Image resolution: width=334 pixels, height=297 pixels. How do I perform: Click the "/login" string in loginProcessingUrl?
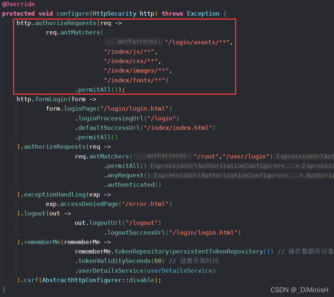pyautogui.click(x=162, y=118)
